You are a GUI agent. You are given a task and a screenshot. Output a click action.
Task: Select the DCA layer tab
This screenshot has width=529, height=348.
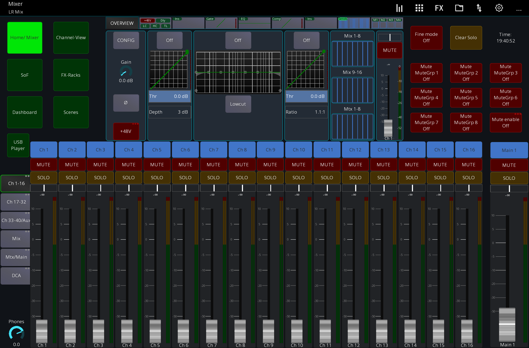click(x=16, y=276)
